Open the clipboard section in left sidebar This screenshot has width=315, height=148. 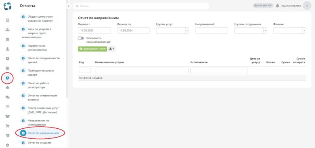coord(7,39)
